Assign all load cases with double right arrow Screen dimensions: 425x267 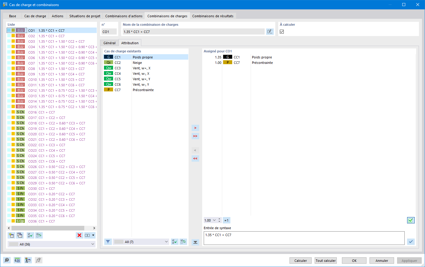point(195,136)
